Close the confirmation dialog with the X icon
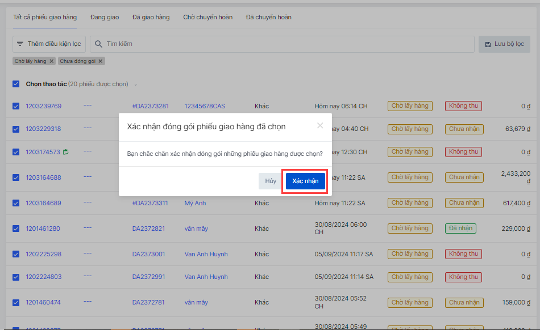The height and width of the screenshot is (330, 540). pyautogui.click(x=320, y=126)
